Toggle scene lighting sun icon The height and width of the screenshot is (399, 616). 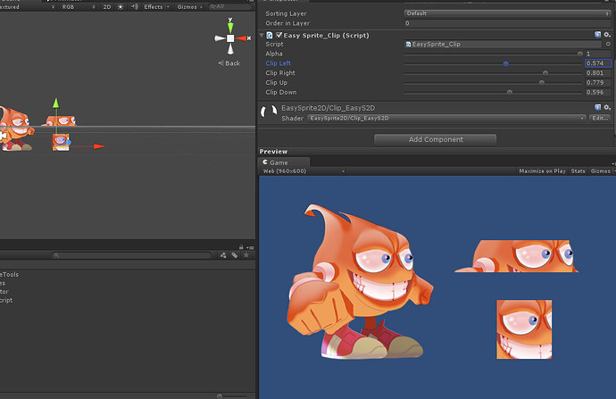[x=121, y=6]
